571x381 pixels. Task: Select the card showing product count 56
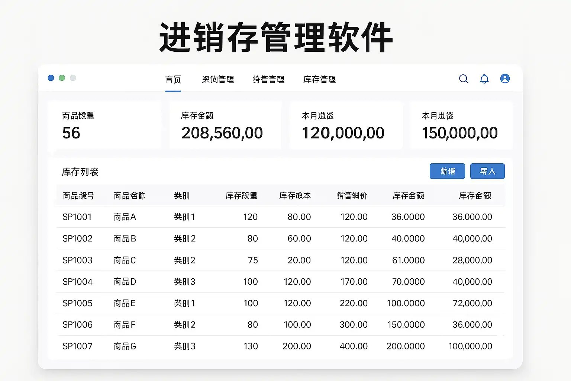(x=104, y=125)
